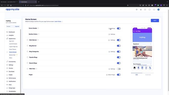Switch preview to iOS tab
Viewport: 169px width, 95px height.
click(x=137, y=75)
